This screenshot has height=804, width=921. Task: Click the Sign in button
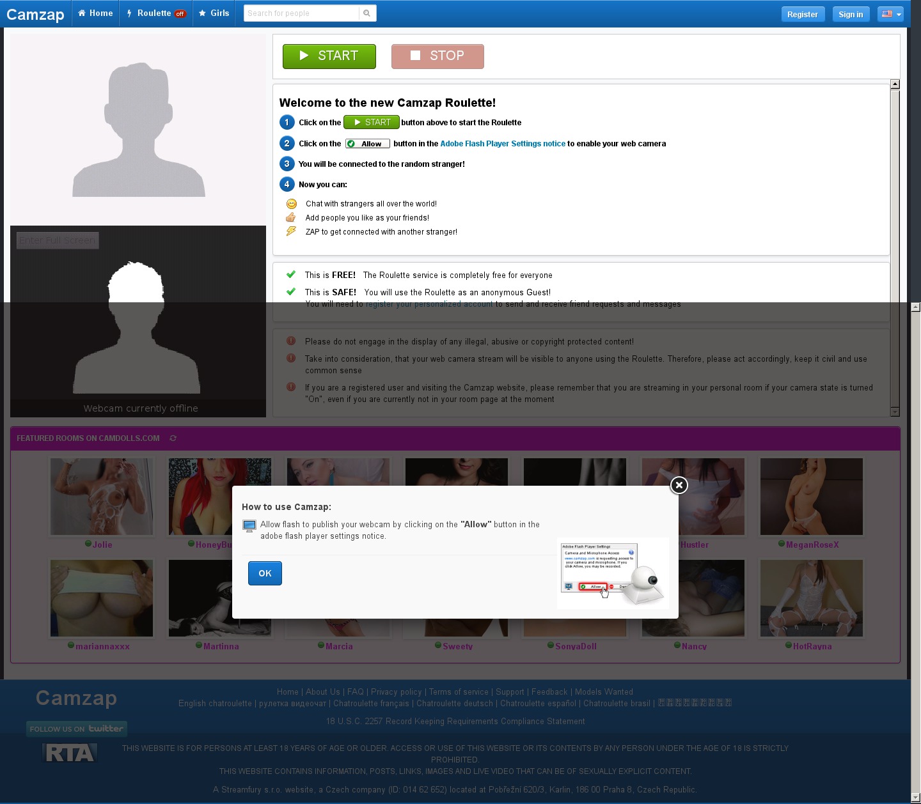click(x=850, y=14)
